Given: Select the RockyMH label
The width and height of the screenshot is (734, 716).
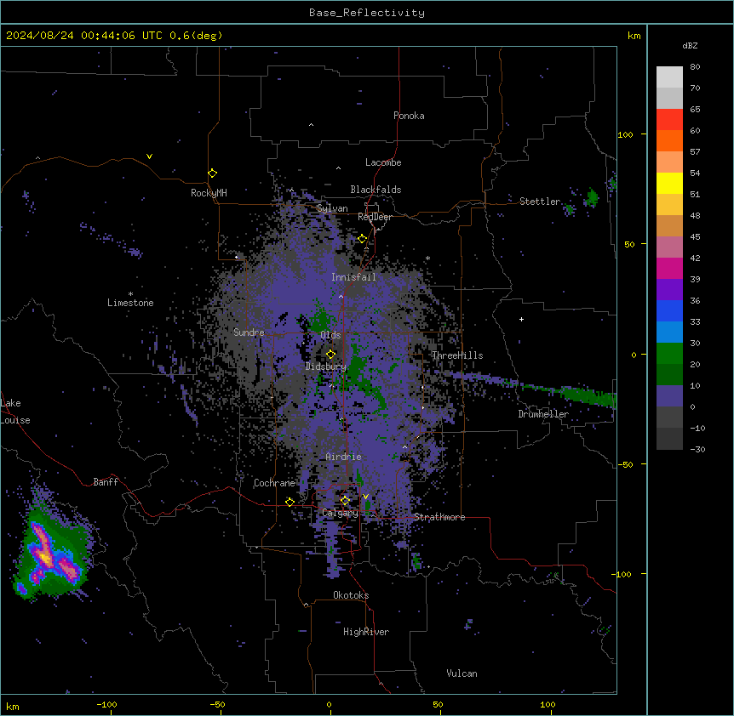Looking at the screenshot, I should 209,192.
